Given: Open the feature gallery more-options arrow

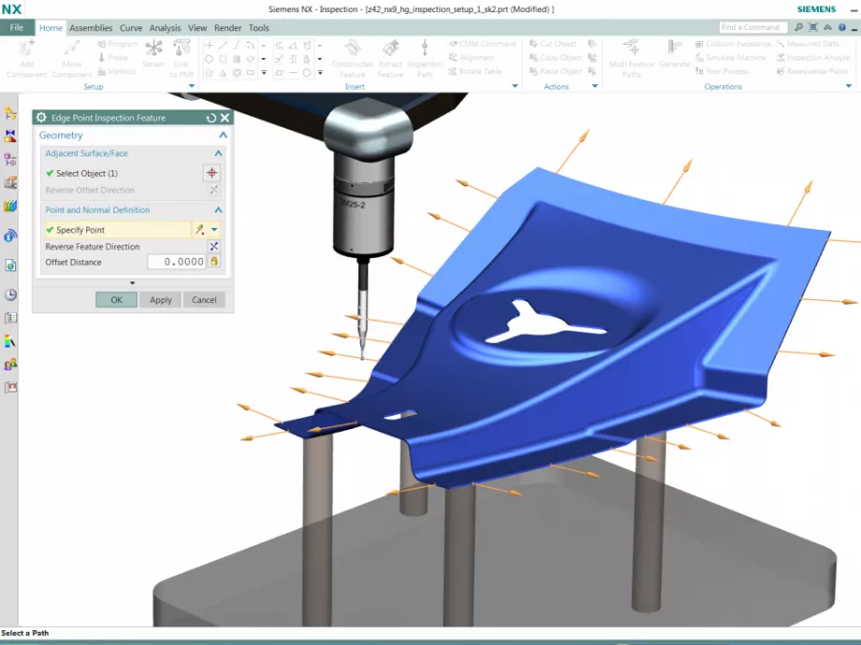Looking at the screenshot, I should pyautogui.click(x=264, y=72).
